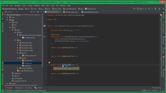This screenshot has width=166, height=93.
Task: Expand the collapsed import block
Action: pos(47,19)
